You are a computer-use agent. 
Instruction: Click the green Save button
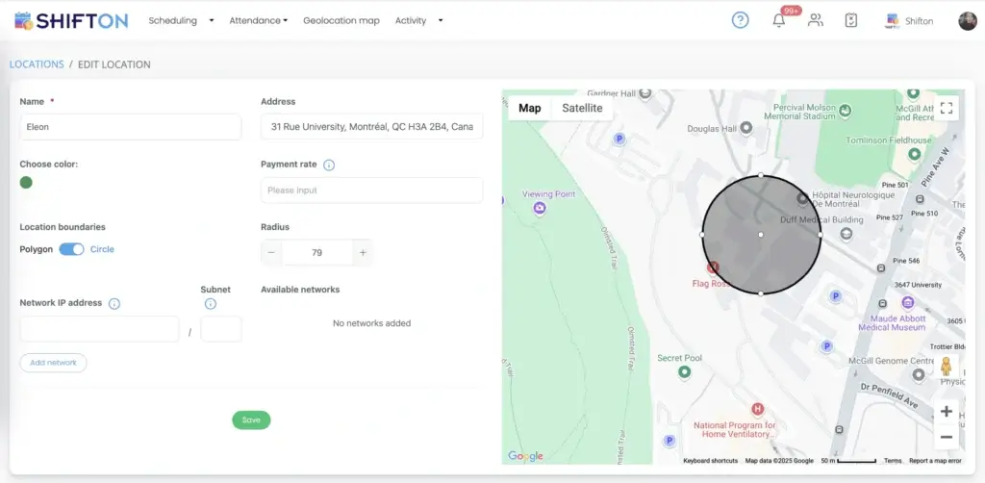point(251,420)
